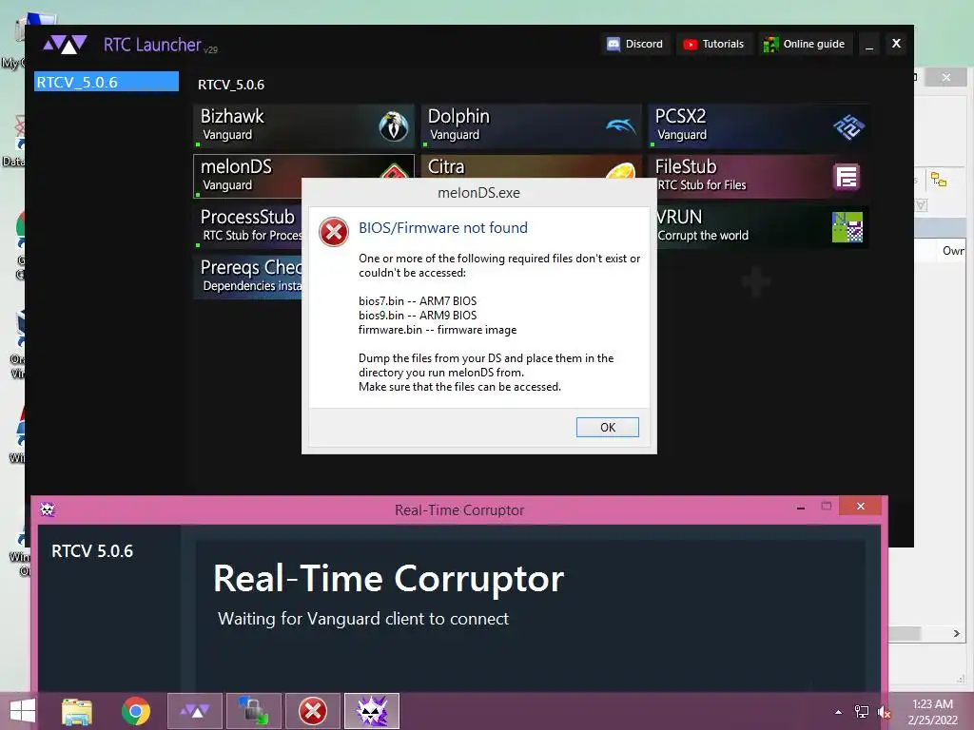Click the bios9.bin -- ARM9 BIOS line
This screenshot has width=974, height=730.
pyautogui.click(x=418, y=316)
